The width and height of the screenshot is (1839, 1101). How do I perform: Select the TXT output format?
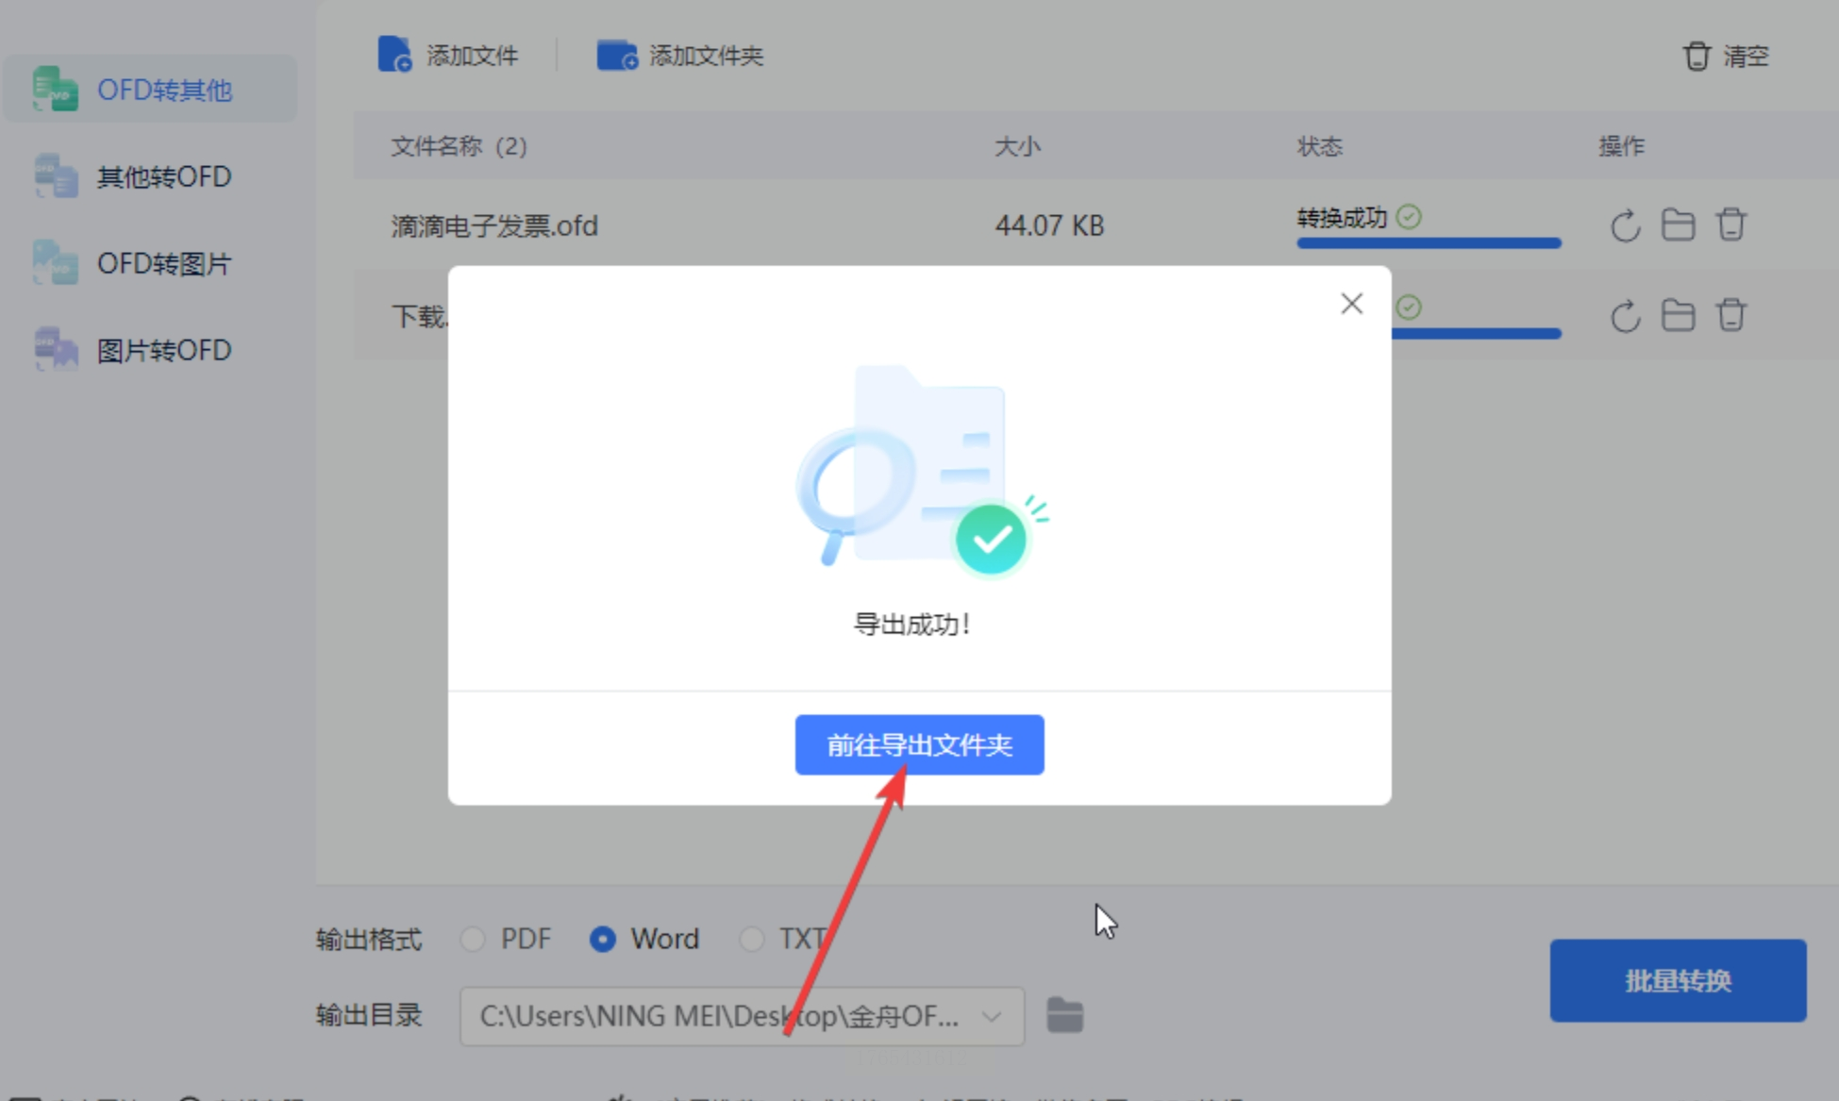(x=751, y=939)
